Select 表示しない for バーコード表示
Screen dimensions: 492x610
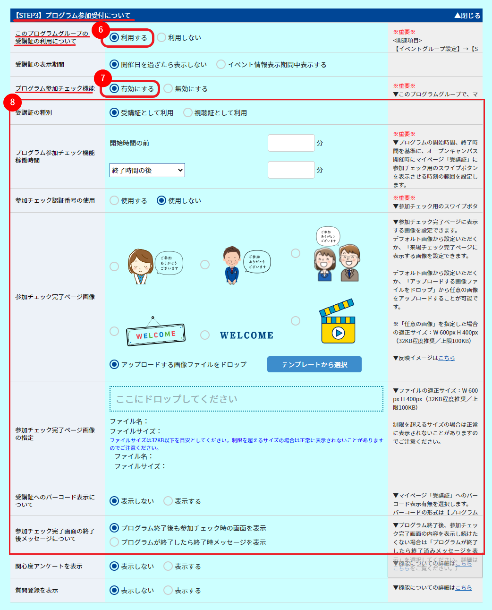[114, 501]
